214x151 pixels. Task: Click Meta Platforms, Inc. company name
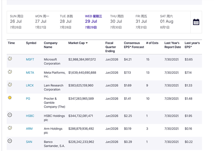pos(54,75)
